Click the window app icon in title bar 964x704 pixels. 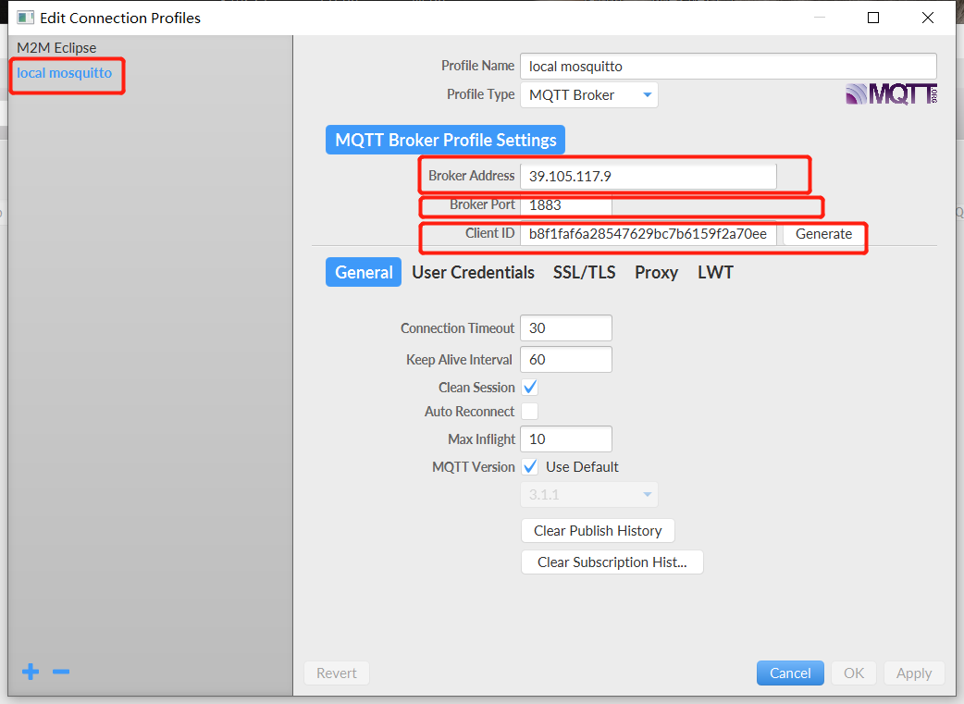[x=26, y=18]
